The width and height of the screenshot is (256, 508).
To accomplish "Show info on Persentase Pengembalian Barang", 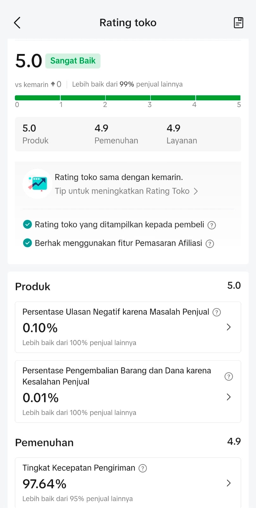I will point(228,377).
